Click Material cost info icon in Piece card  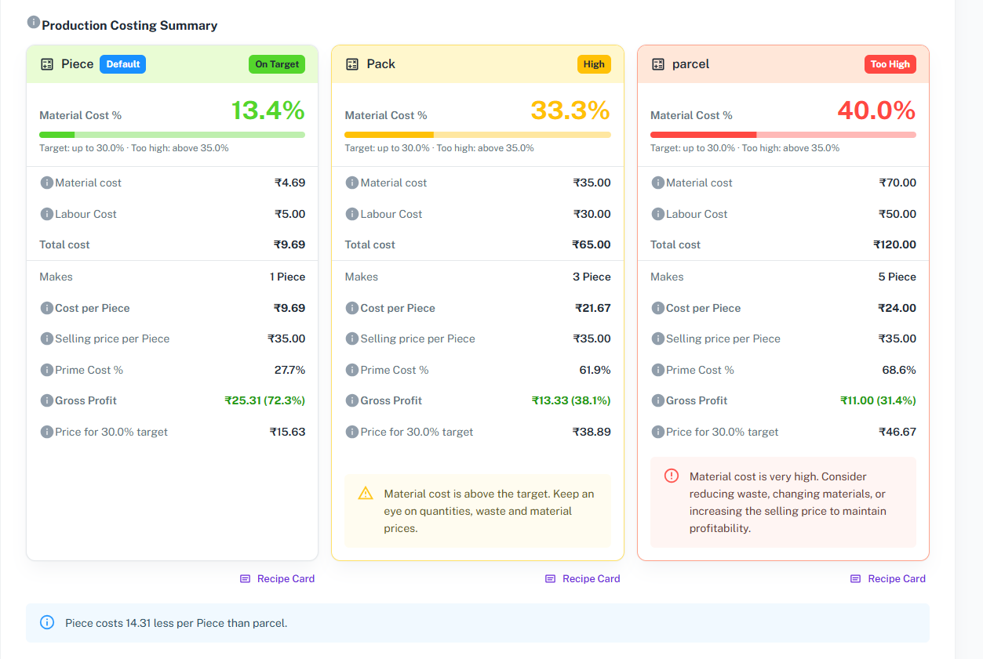(46, 183)
